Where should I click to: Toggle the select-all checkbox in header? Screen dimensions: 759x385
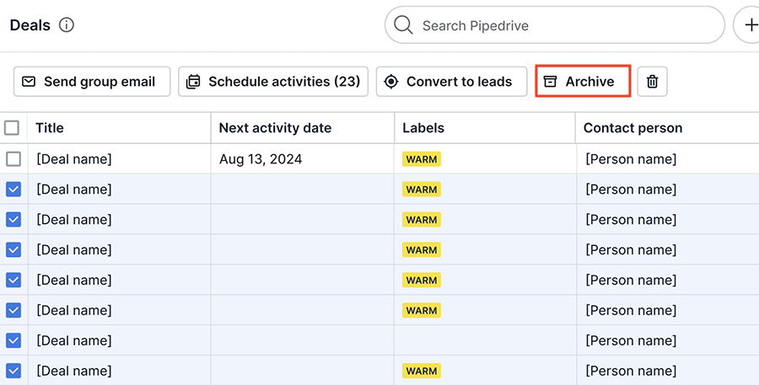pyautogui.click(x=12, y=128)
